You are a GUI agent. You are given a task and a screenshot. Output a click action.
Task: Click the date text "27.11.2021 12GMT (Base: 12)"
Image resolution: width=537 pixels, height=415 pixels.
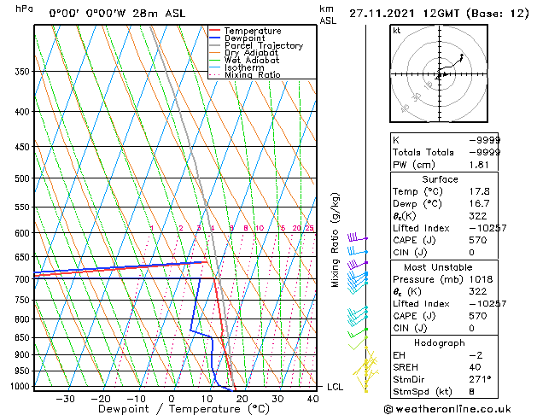point(439,14)
